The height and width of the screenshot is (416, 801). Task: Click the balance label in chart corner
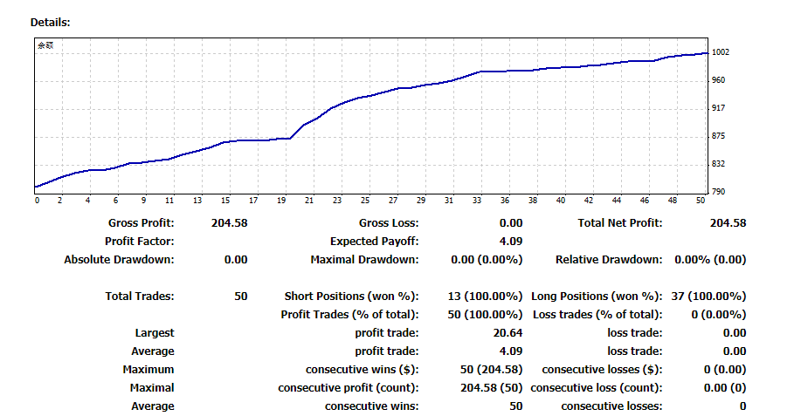tap(45, 45)
